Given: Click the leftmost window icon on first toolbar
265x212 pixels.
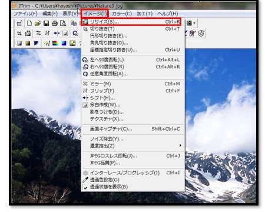Looking at the screenshot, I should click(x=19, y=24).
